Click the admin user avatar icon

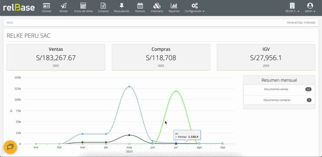(310, 6)
